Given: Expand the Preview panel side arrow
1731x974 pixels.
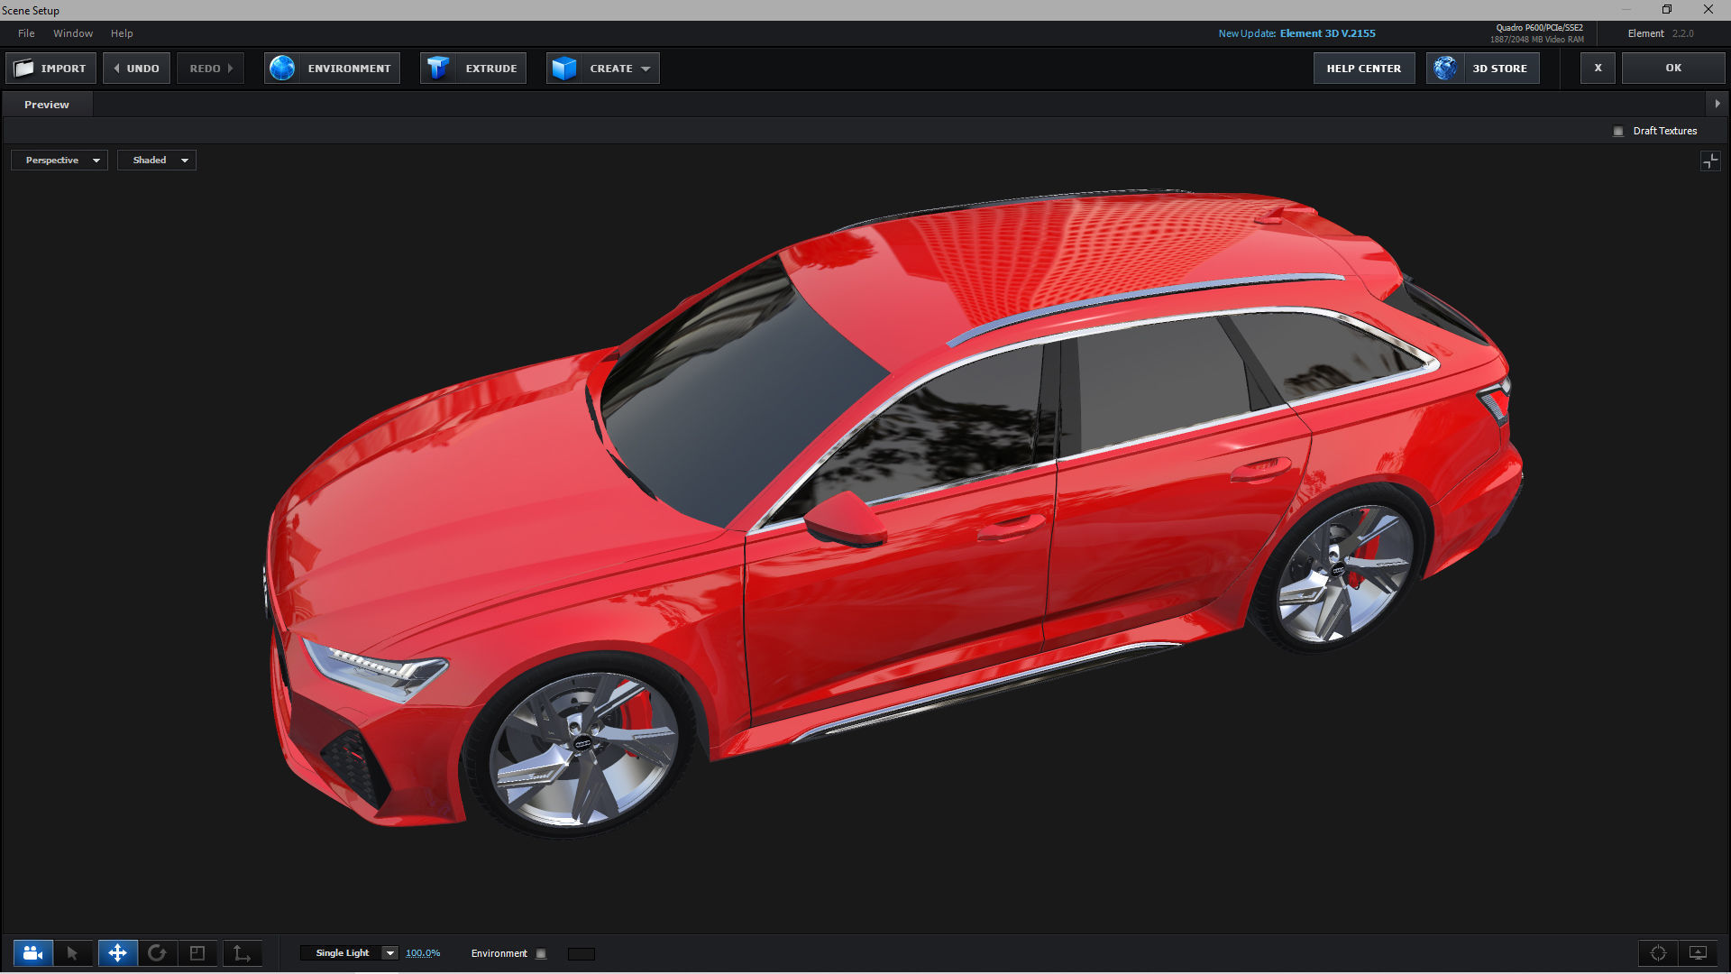Looking at the screenshot, I should [x=1717, y=104].
